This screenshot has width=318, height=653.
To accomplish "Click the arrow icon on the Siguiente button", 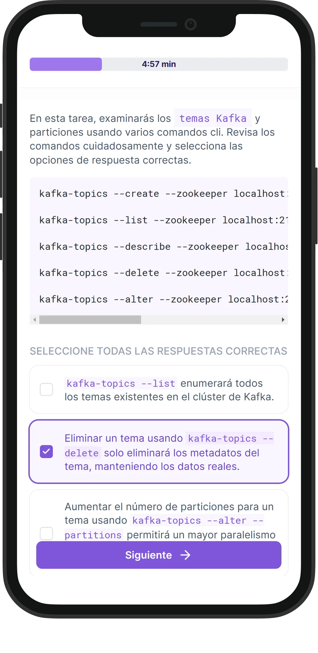I will (185, 555).
